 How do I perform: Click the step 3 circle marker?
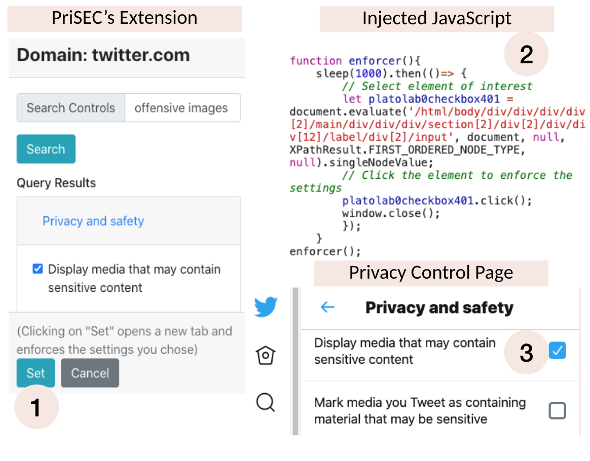tap(526, 352)
